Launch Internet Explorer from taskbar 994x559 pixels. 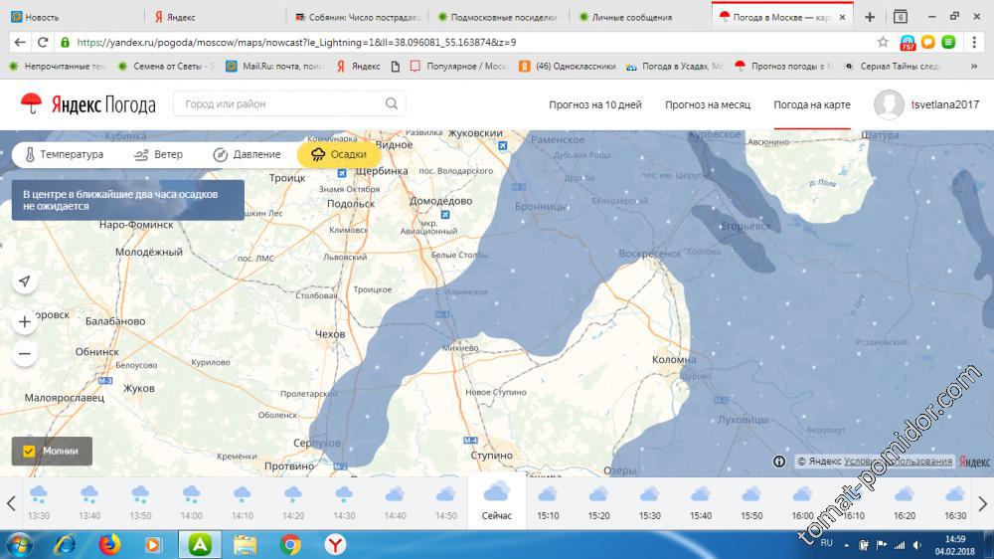coord(66,544)
